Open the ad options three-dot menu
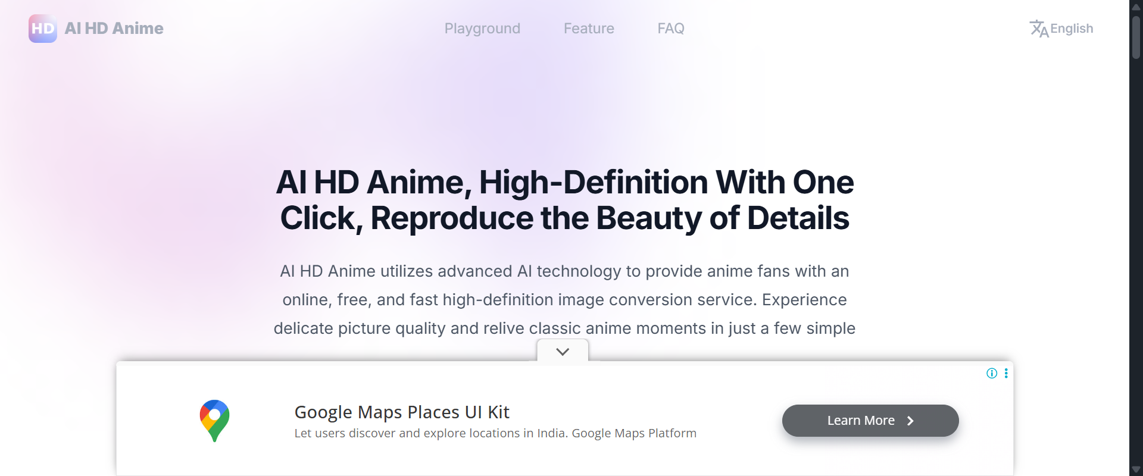This screenshot has width=1143, height=476. (x=1006, y=373)
